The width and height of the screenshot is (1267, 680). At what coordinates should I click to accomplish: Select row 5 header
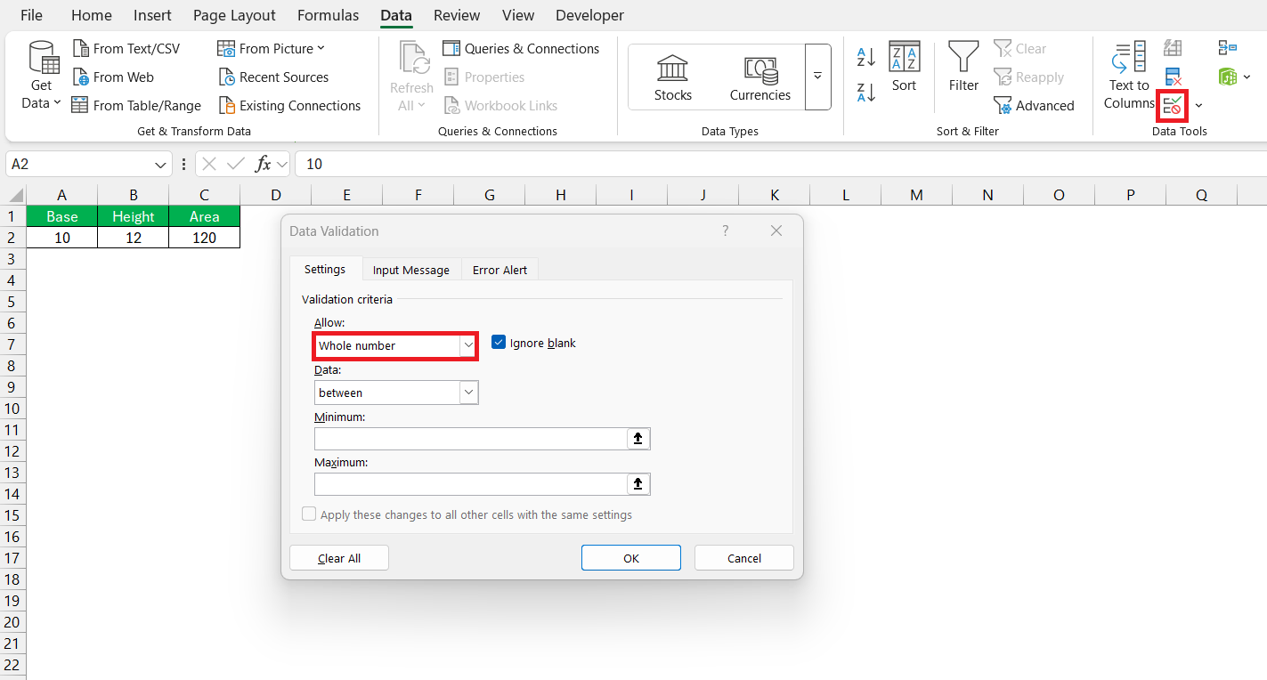(x=12, y=302)
